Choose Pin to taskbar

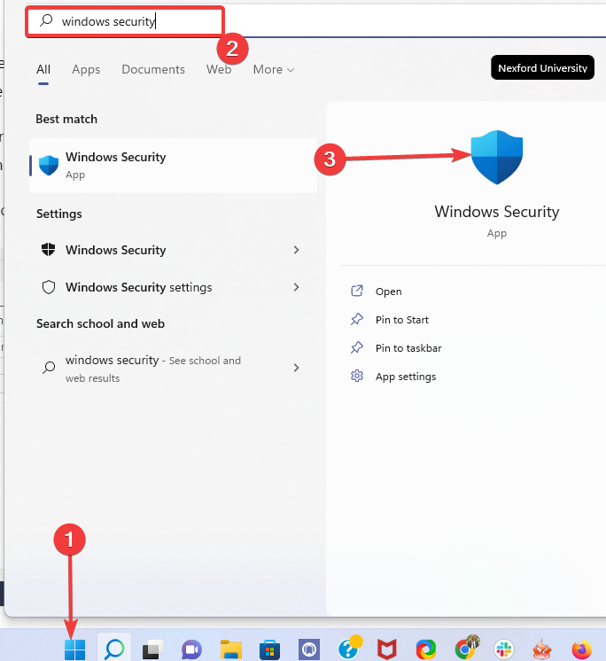coord(408,348)
